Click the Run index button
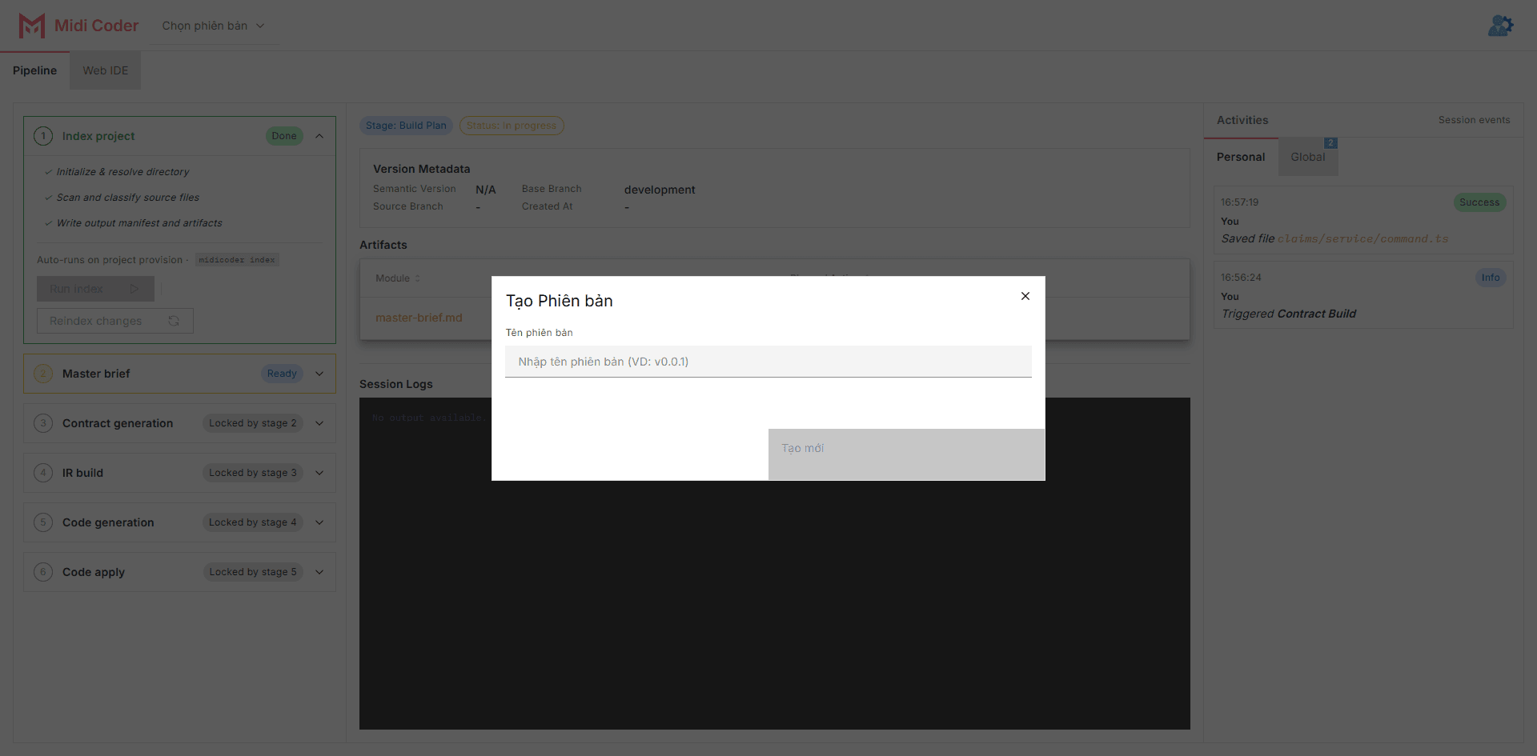 coord(95,289)
